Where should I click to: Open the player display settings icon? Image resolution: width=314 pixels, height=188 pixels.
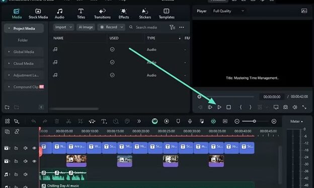click(276, 107)
